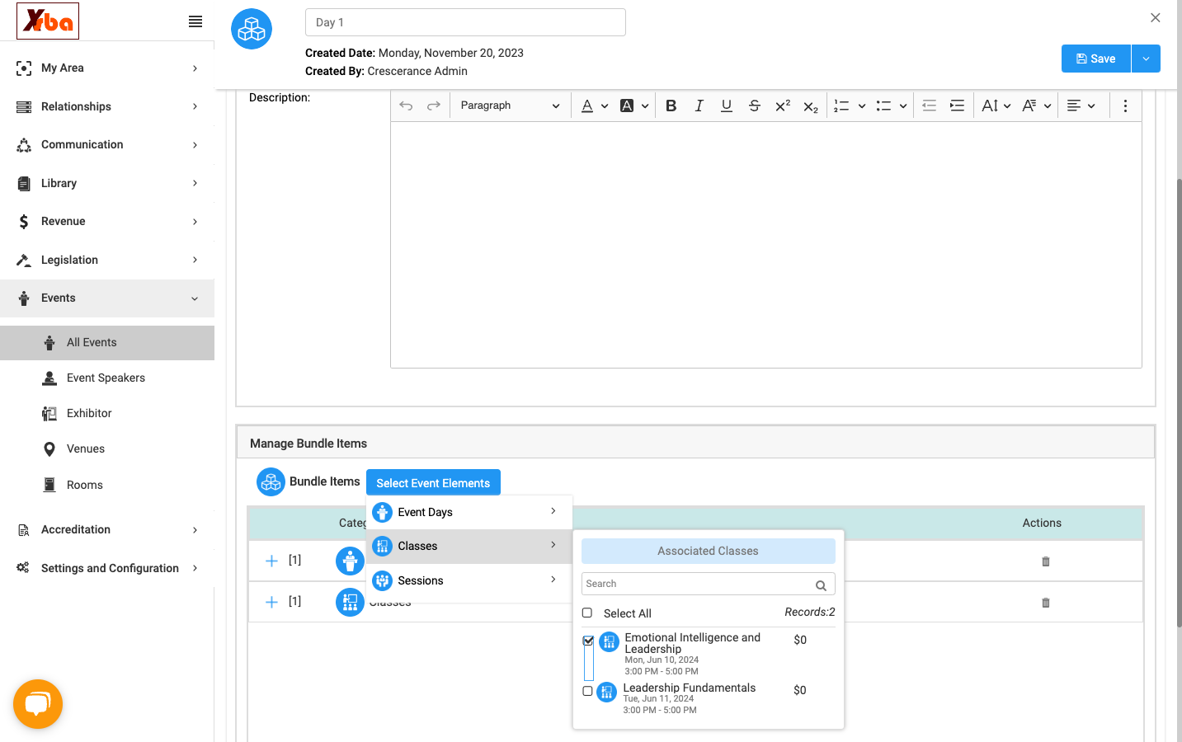Open Rooms page from sidebar
The image size is (1182, 742).
tap(85, 485)
